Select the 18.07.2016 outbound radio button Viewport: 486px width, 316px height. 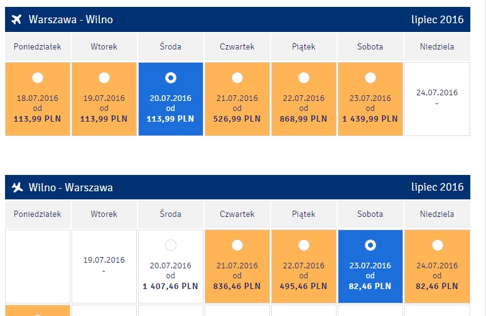[38, 78]
